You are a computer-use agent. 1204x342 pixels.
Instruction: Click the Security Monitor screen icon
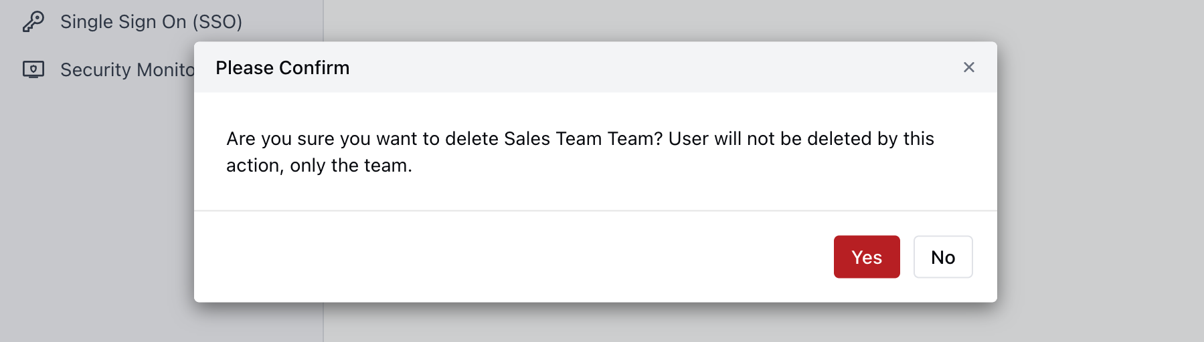point(33,69)
